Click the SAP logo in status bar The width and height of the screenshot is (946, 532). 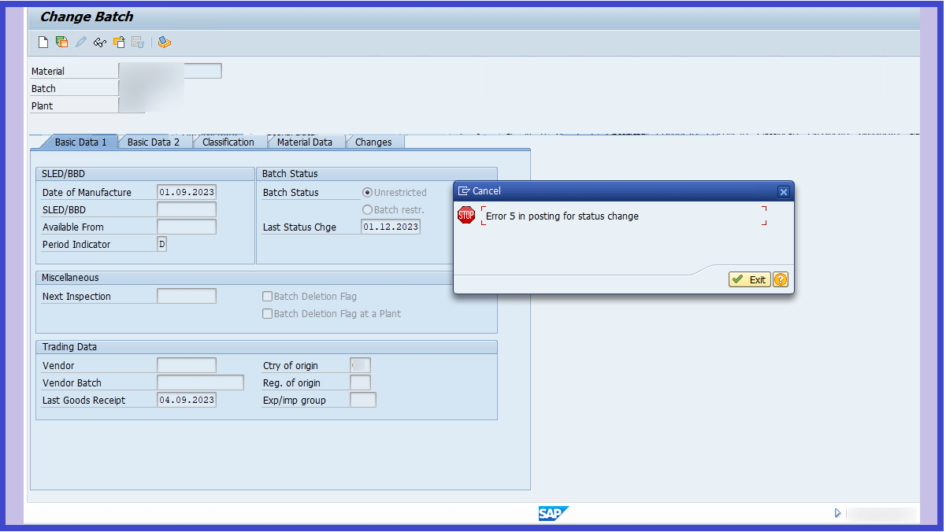(x=553, y=513)
